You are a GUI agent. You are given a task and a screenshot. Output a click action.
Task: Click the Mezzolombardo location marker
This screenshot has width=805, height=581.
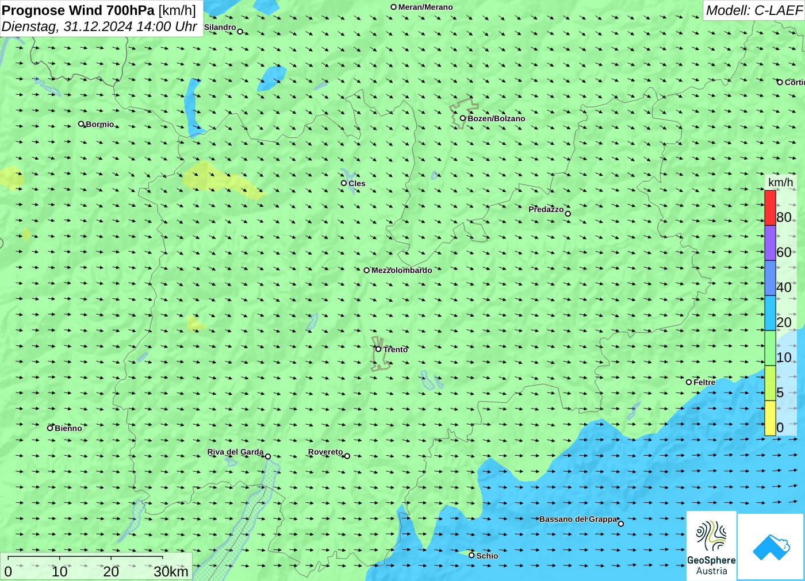click(367, 270)
